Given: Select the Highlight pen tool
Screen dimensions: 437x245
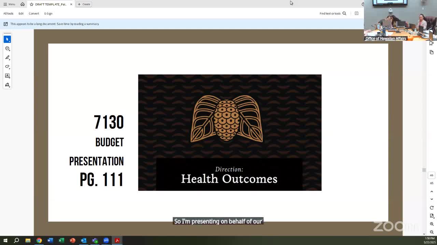Looking at the screenshot, I should click(7, 58).
